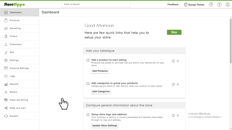Show info for Add a product task

pos(173,61)
